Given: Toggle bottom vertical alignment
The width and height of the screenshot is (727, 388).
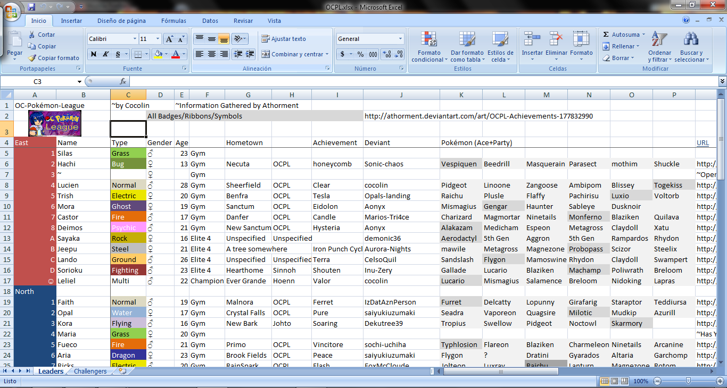Looking at the screenshot, I should [x=224, y=39].
